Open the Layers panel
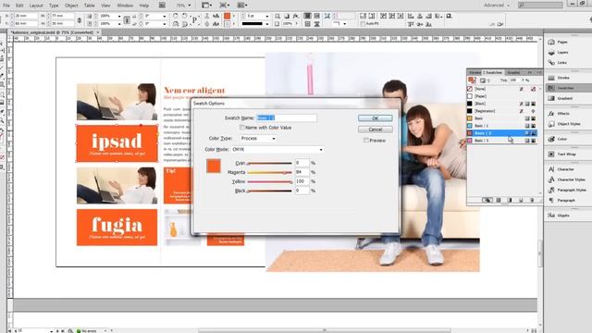This screenshot has width=592, height=333. tap(562, 52)
